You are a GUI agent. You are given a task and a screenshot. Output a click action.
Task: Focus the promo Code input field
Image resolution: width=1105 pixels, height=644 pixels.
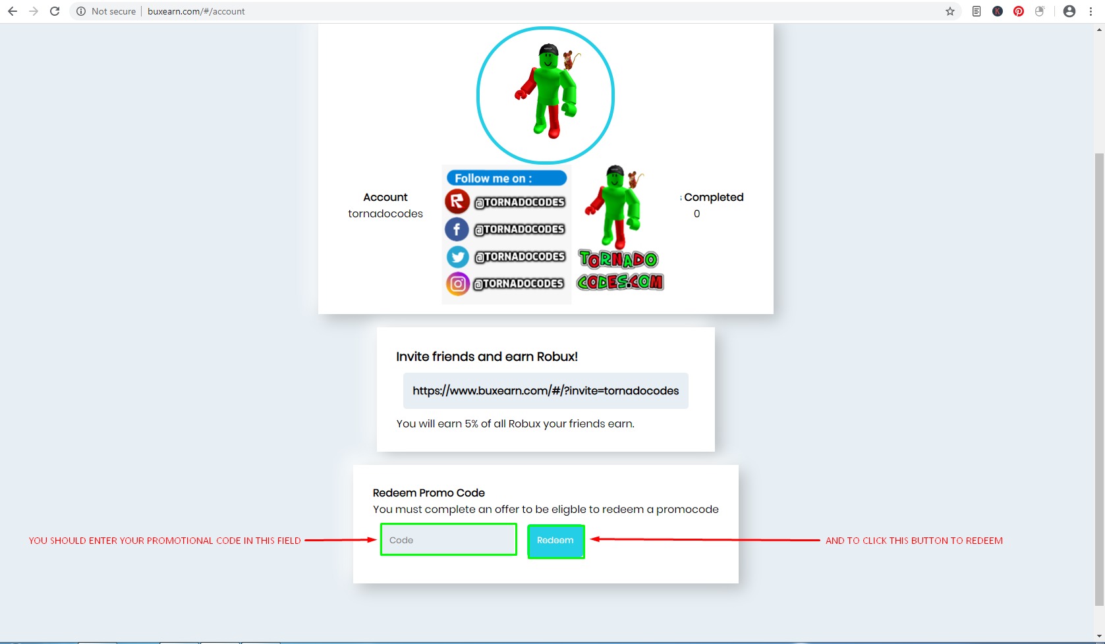coord(449,540)
